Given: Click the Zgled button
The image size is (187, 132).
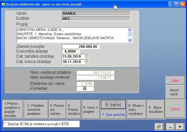Looking at the screenshot, I should [x=175, y=81].
